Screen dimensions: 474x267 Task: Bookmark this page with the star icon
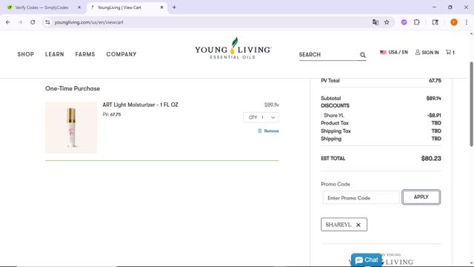coord(387,22)
